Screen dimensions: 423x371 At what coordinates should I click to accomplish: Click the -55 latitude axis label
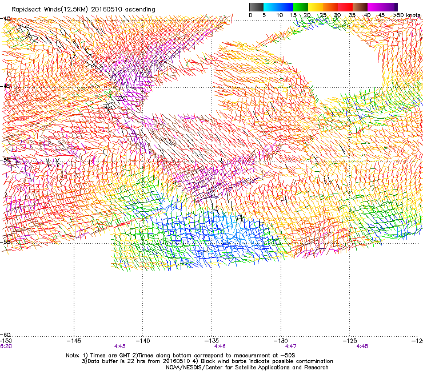(x=6, y=241)
